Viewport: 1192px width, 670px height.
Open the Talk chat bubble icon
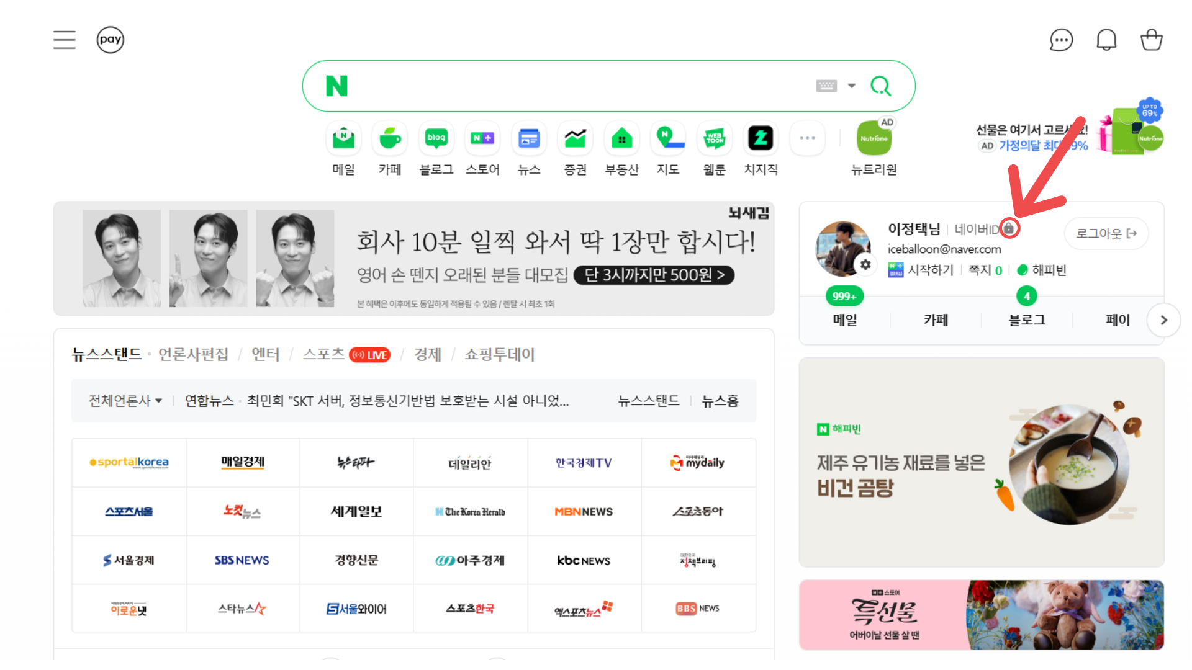(x=1061, y=40)
